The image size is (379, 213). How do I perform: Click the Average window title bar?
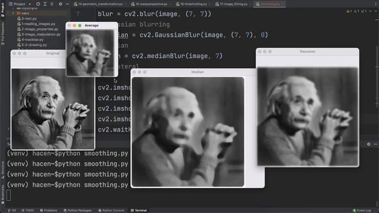92,25
